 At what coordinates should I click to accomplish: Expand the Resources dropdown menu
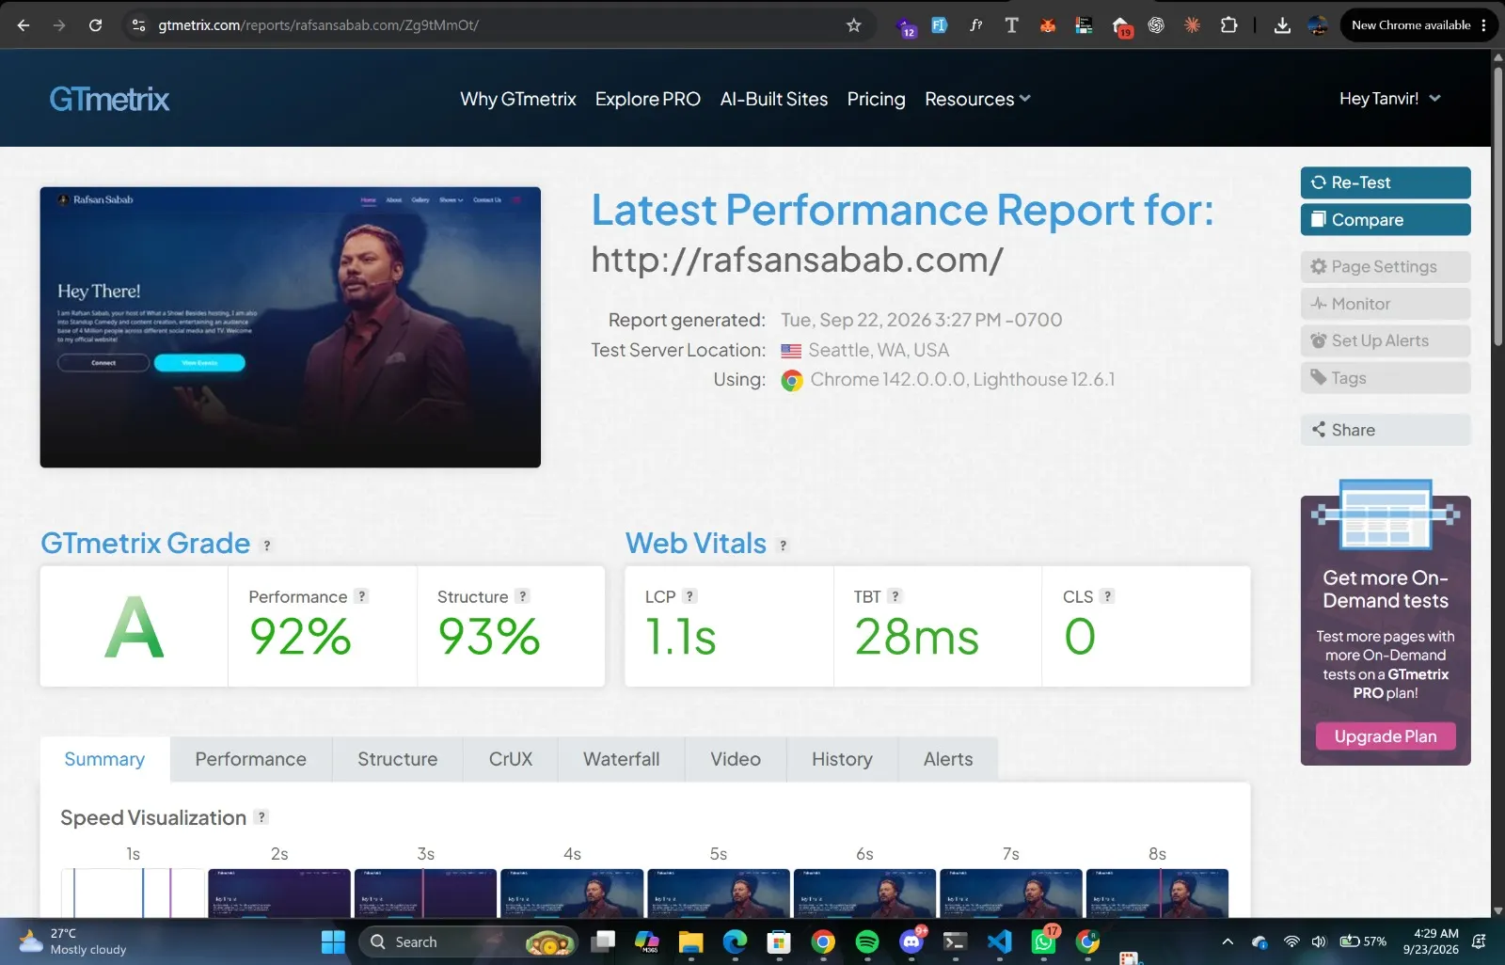(x=977, y=99)
